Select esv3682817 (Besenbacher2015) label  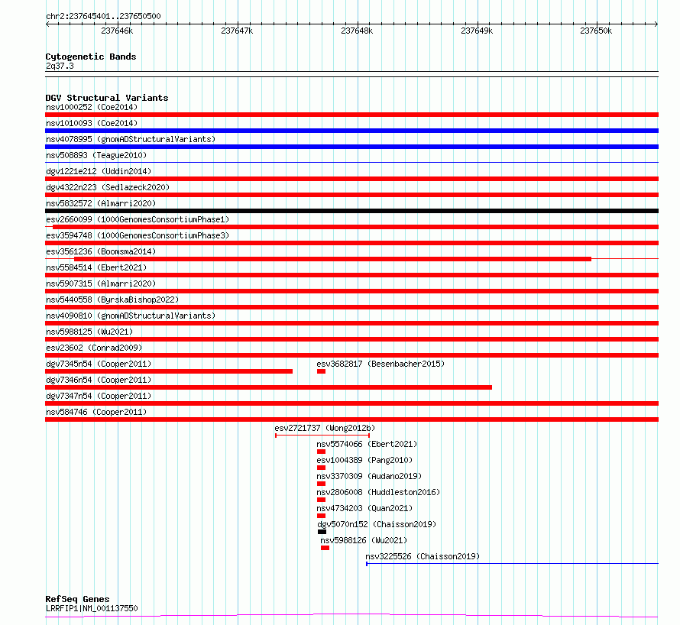[380, 364]
